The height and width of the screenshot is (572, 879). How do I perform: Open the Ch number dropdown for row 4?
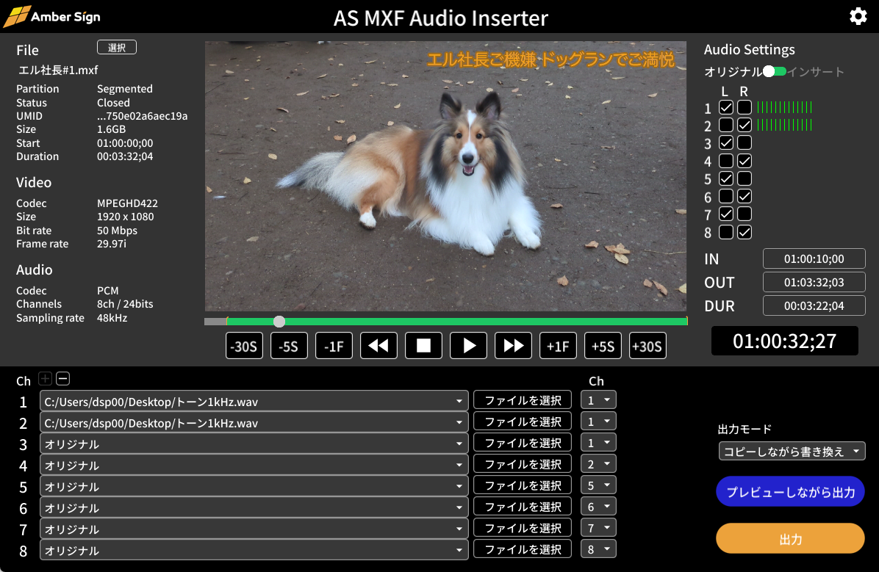click(x=598, y=464)
